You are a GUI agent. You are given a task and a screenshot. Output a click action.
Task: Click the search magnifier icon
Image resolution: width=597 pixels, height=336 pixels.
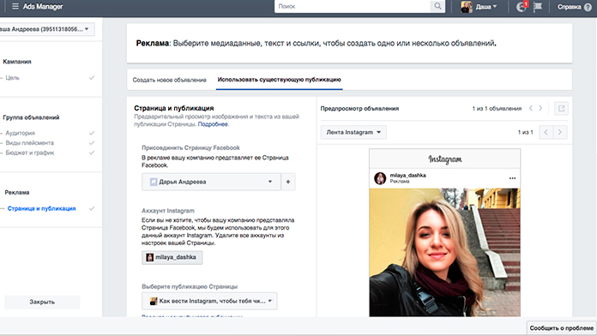(437, 6)
